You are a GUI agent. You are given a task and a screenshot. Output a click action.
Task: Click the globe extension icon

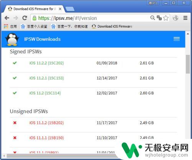click(175, 18)
